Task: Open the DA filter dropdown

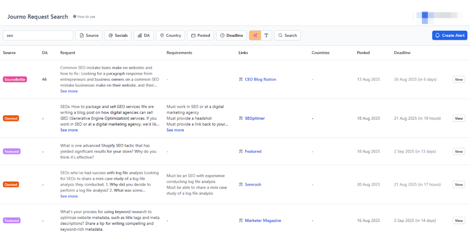Action: [143, 35]
